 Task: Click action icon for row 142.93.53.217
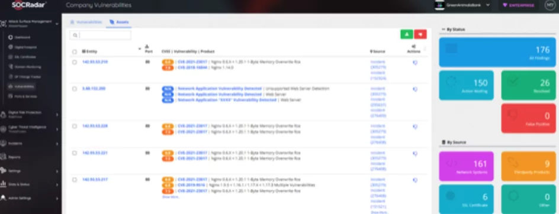coord(415,180)
